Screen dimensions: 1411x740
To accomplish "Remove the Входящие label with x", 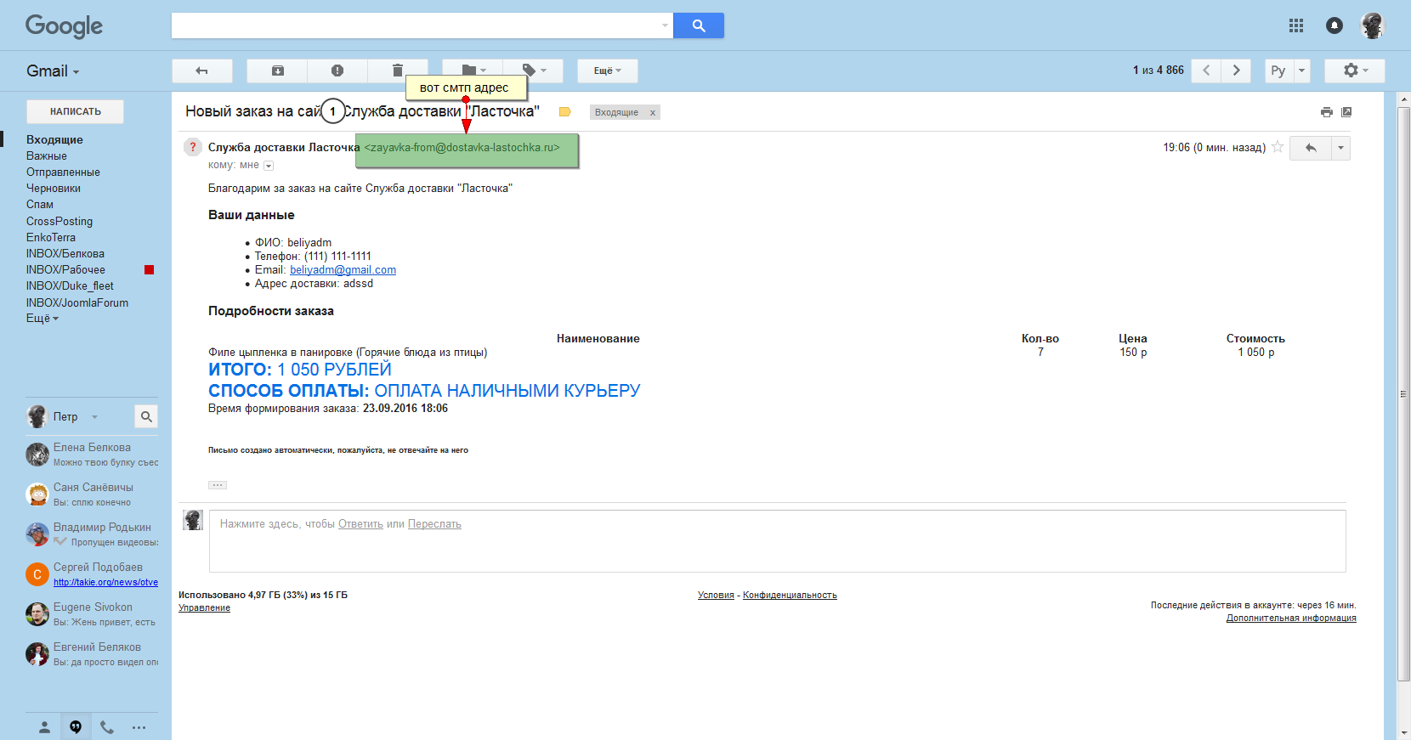I will click(x=653, y=113).
